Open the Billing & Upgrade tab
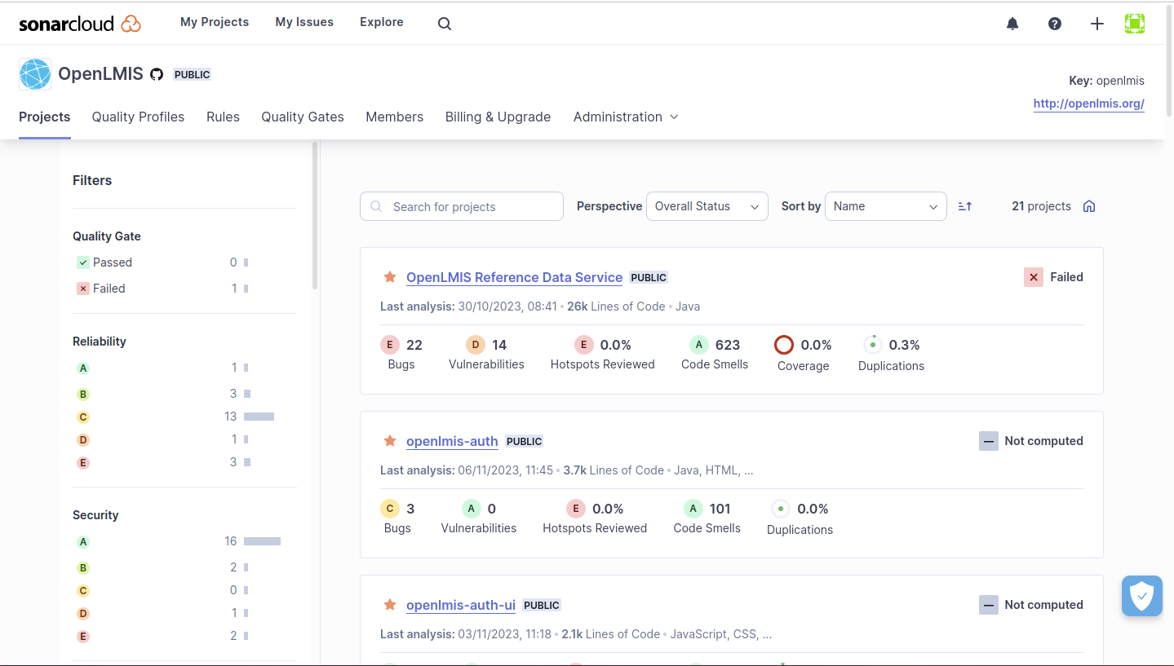 [x=498, y=117]
